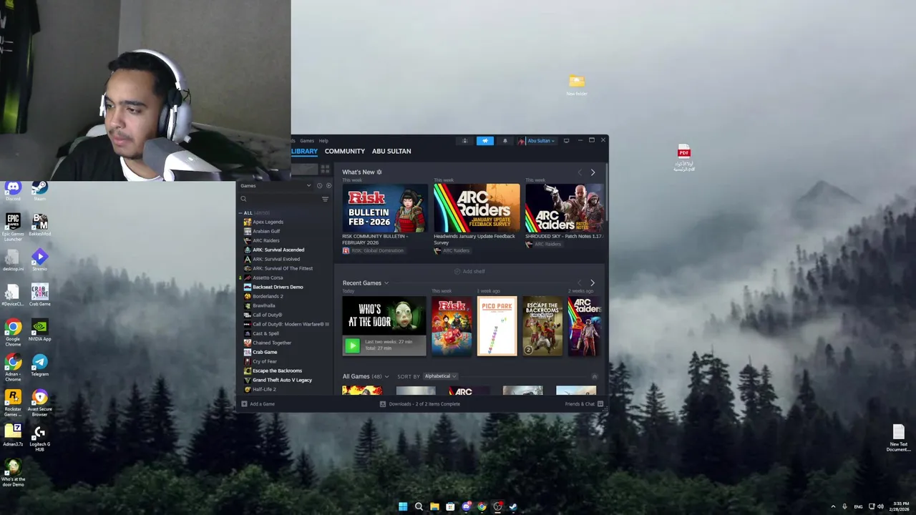Open the Steam notifications bell
The image size is (916, 515).
pos(505,141)
